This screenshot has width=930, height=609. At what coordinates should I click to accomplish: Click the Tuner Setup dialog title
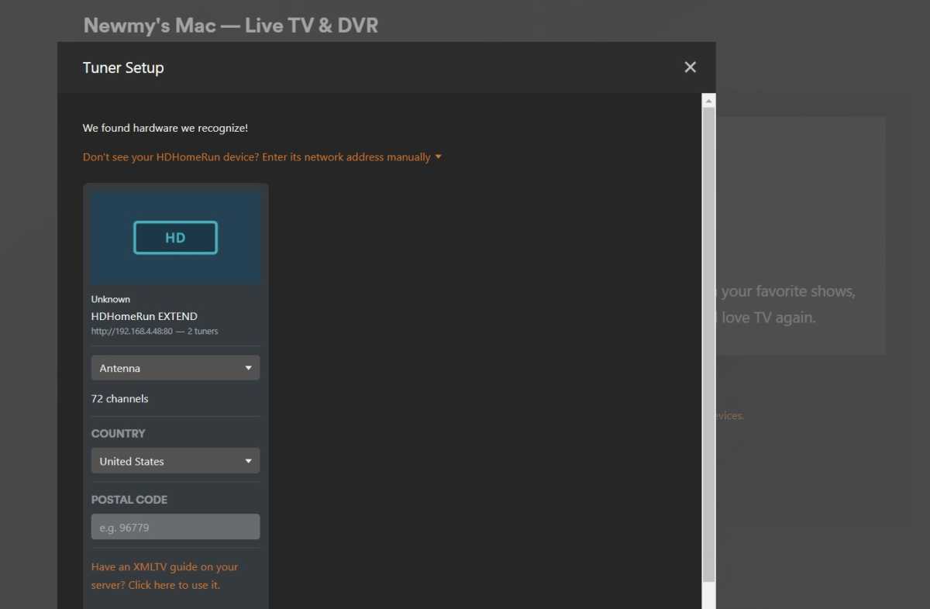coord(123,67)
